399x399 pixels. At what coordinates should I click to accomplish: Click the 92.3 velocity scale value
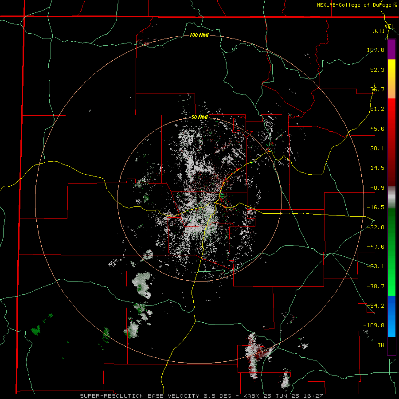click(377, 70)
